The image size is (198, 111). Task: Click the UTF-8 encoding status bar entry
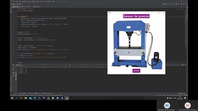point(164,95)
